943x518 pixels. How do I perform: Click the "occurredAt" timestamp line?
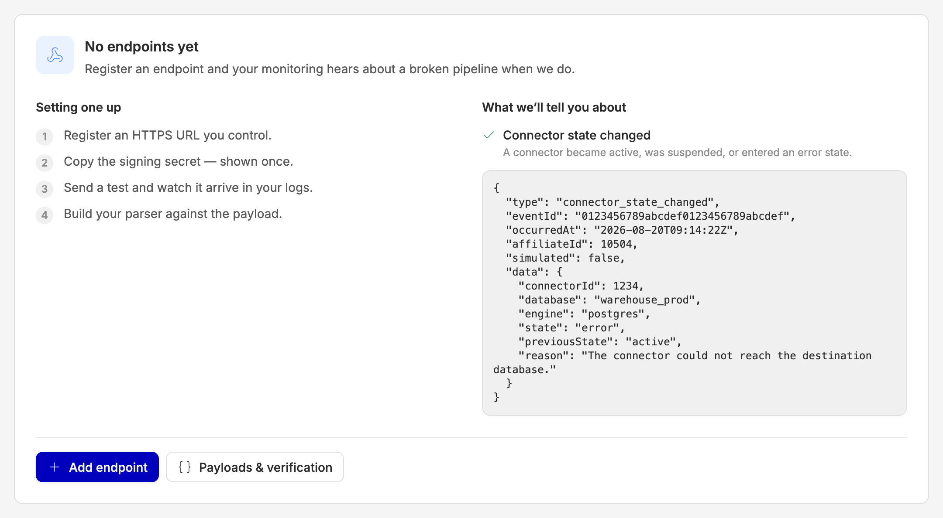622,230
